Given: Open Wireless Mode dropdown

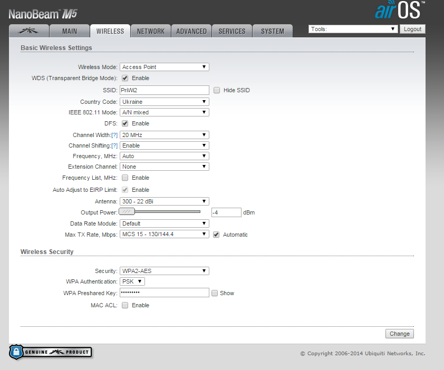Looking at the screenshot, I should click(x=164, y=67).
